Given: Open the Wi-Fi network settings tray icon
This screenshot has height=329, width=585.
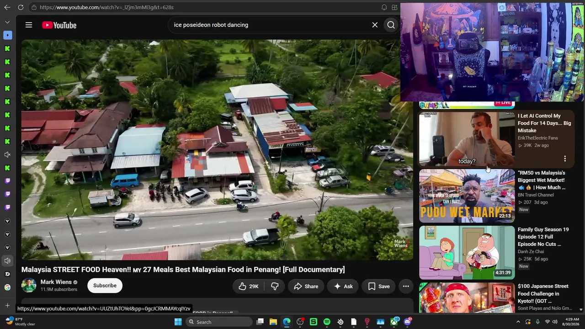Looking at the screenshot, I should click(547, 322).
